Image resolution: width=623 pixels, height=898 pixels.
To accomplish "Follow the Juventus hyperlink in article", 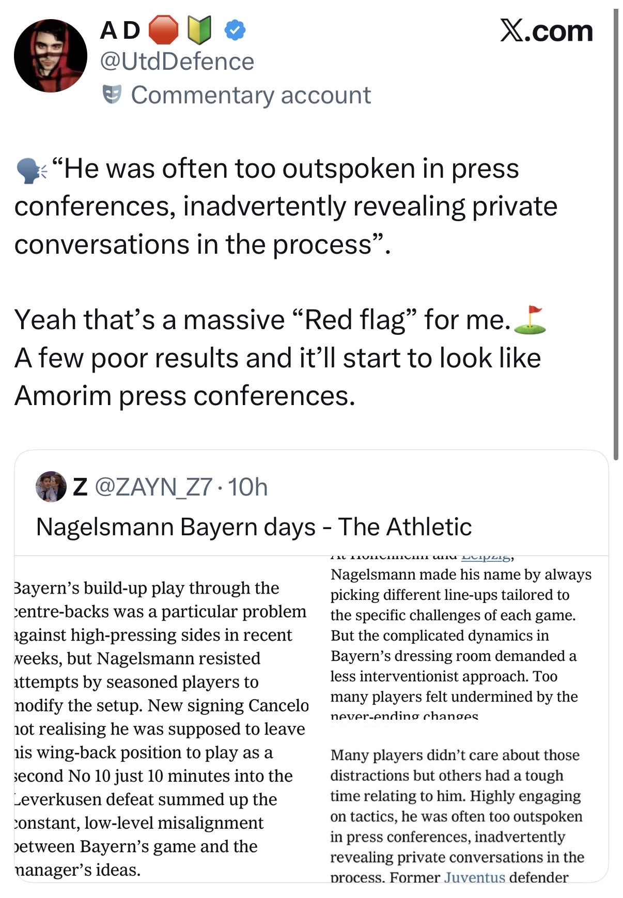I will coord(474,876).
